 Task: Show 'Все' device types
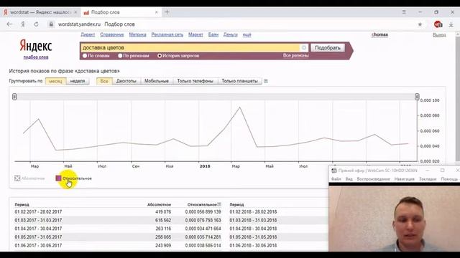[104, 81]
